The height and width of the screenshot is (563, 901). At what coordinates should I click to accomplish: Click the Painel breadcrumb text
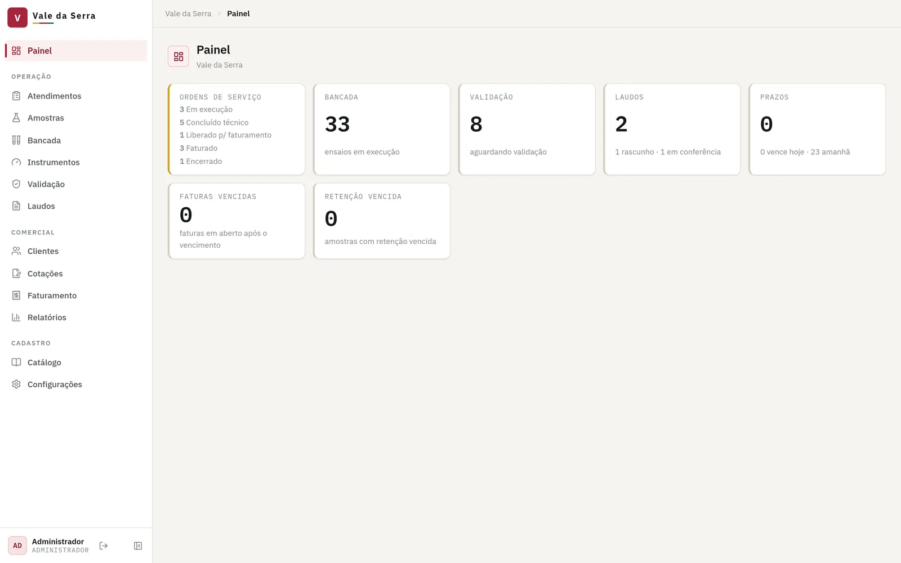coord(238,14)
